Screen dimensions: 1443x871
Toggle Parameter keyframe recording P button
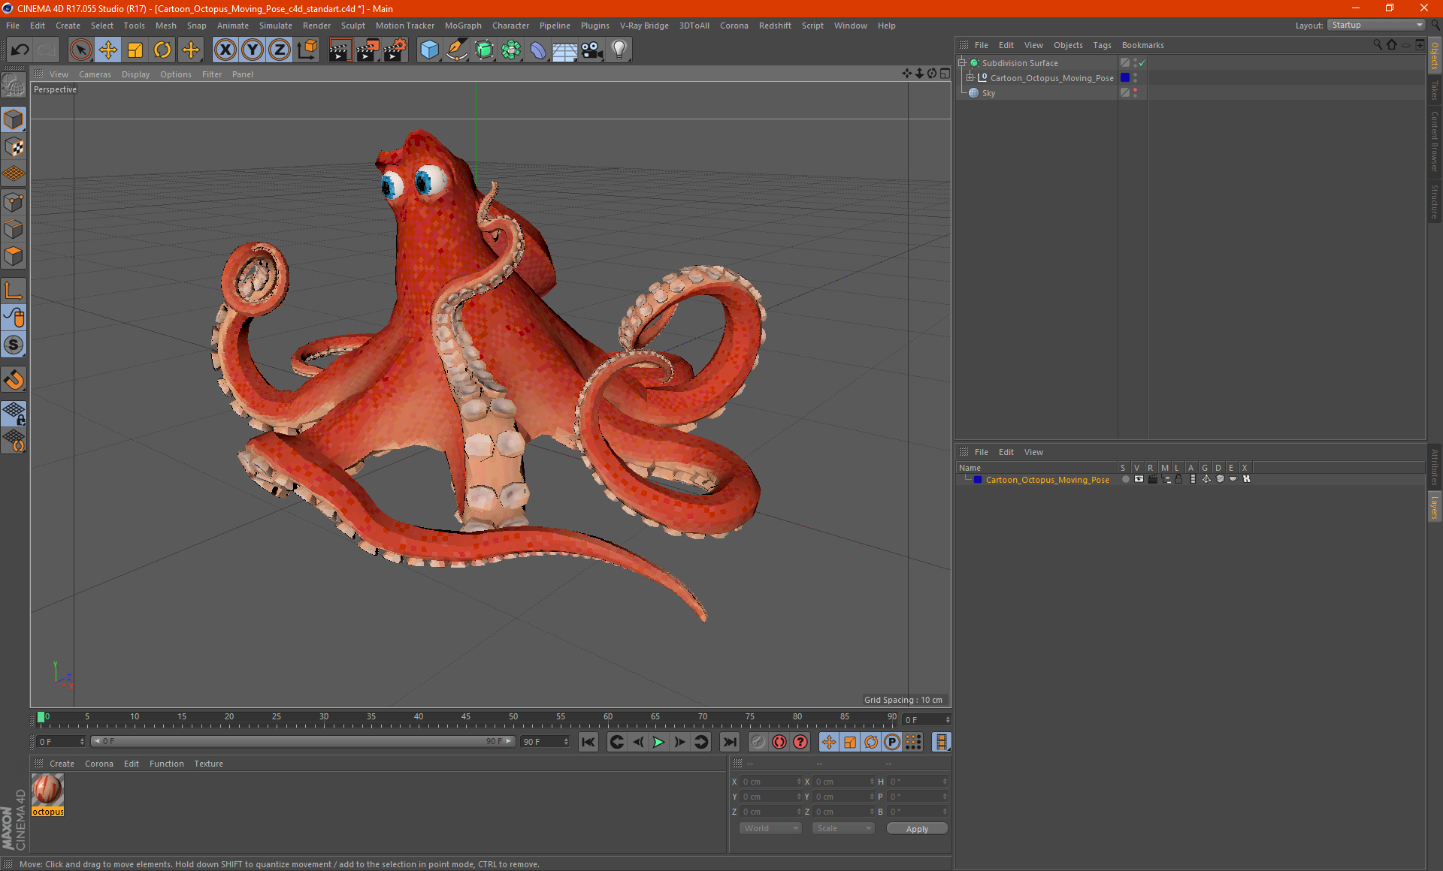click(x=892, y=742)
